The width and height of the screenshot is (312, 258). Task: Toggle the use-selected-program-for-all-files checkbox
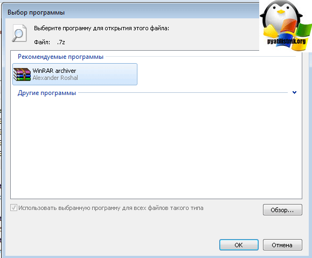click(x=13, y=208)
